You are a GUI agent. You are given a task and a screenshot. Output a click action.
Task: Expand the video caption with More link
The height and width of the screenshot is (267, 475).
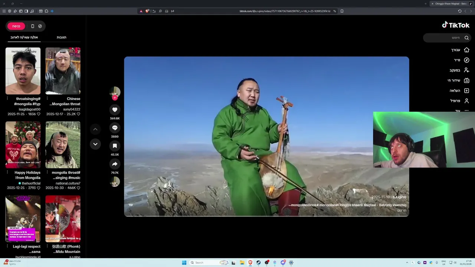(131, 205)
